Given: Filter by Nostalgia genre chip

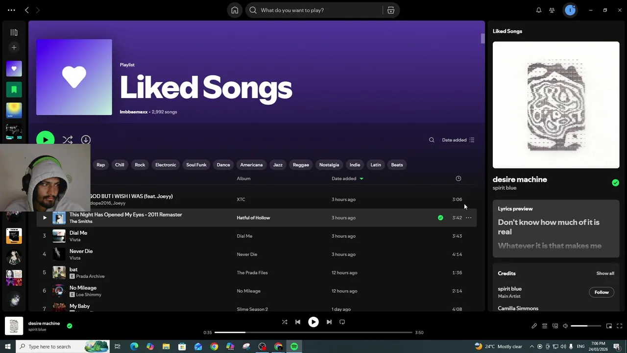Looking at the screenshot, I should tap(329, 165).
